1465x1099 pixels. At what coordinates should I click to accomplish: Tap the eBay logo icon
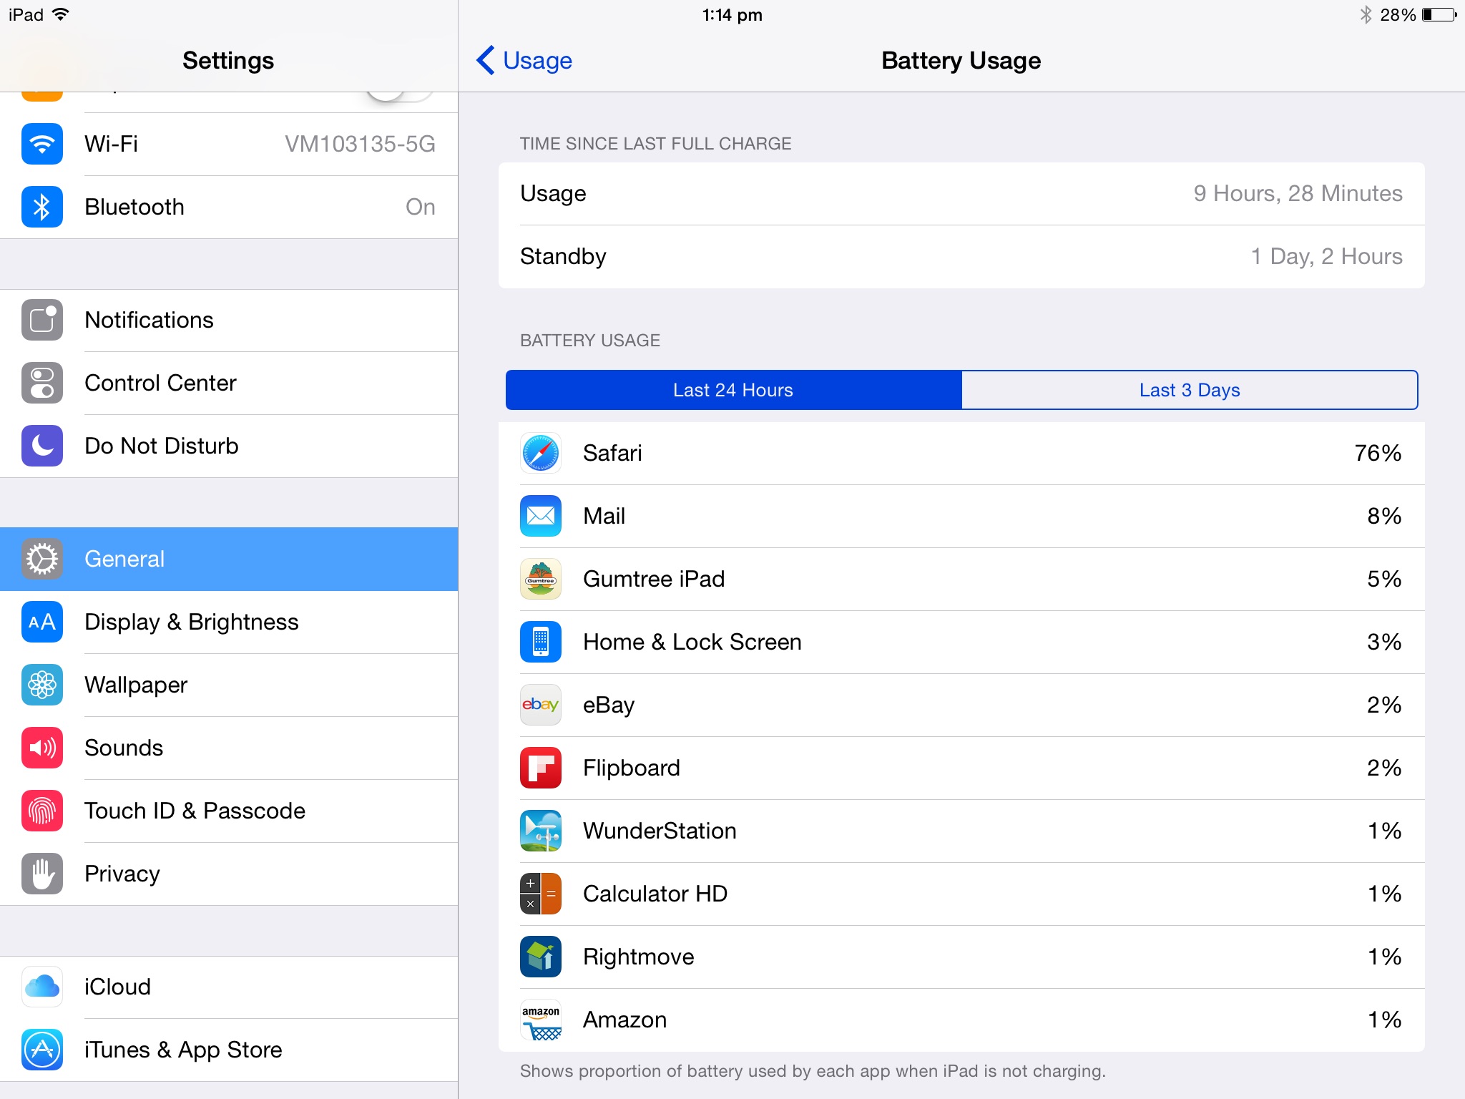540,705
